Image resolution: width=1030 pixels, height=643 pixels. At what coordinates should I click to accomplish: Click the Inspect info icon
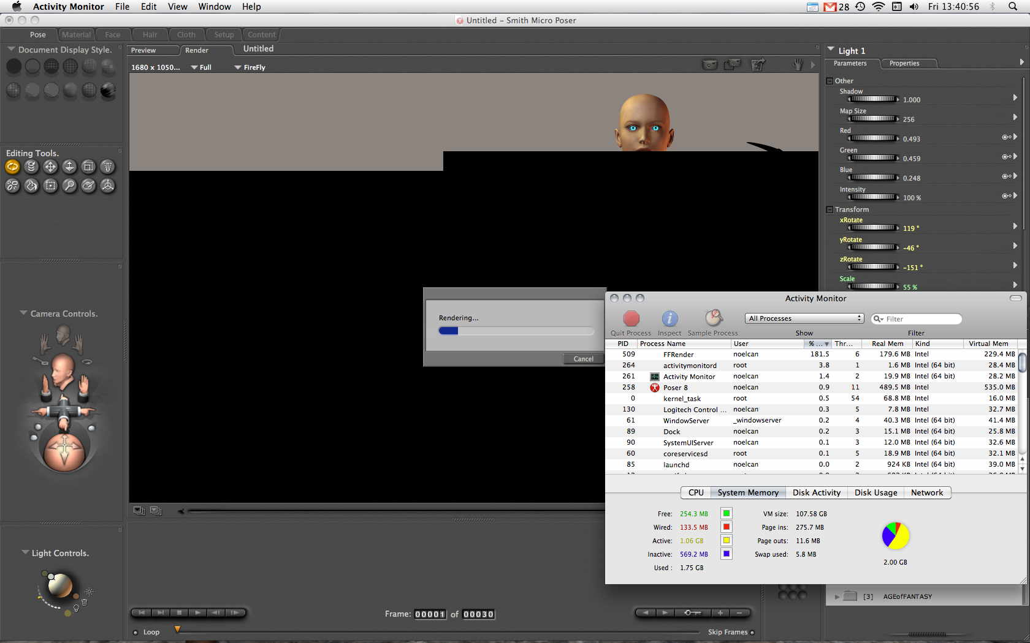669,319
